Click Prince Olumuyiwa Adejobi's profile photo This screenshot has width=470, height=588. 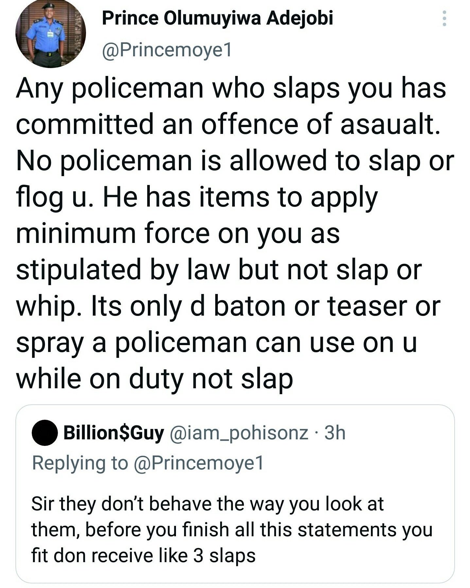[x=51, y=33]
